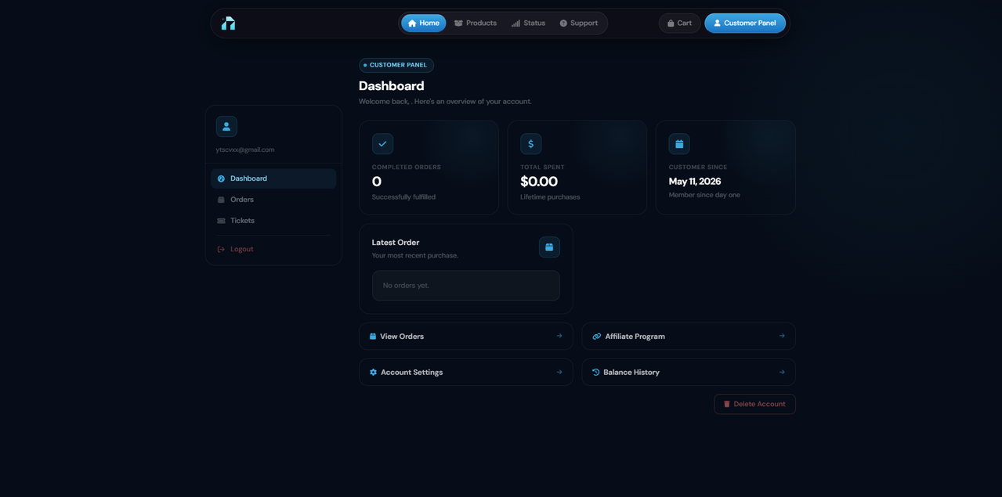Click the Tickets sidebar icon
This screenshot has width=1002, height=497.
tap(221, 221)
